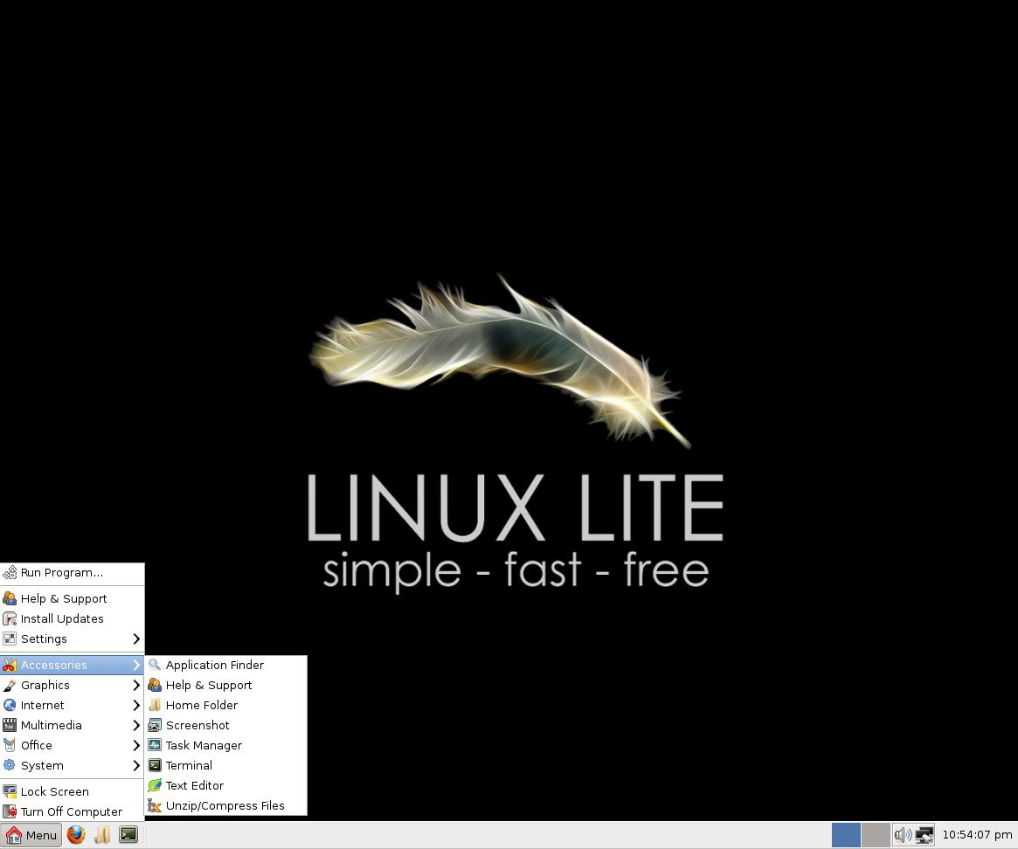Switch to the second workspace

[x=876, y=835]
